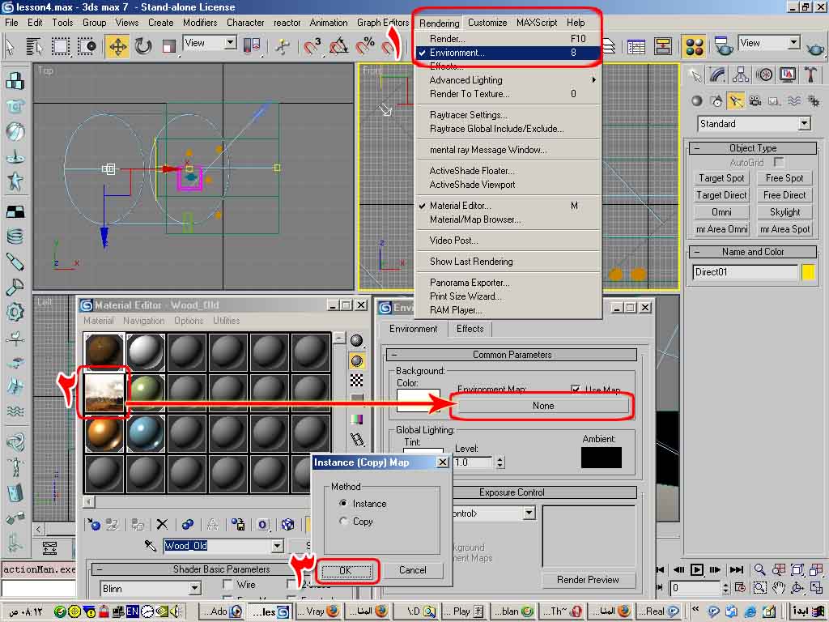
Task: Click eyedropper Pick Material from Object
Action: [x=150, y=545]
